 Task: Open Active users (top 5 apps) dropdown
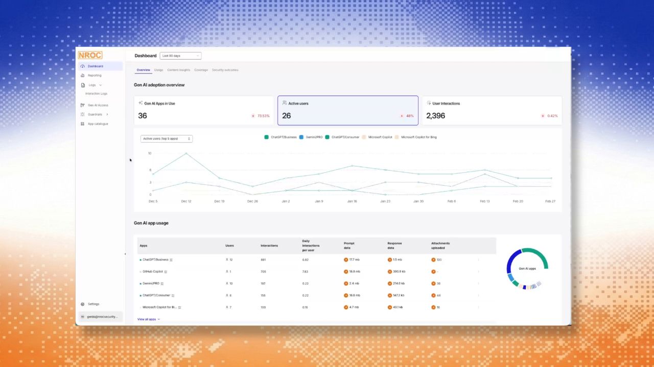[167, 139]
